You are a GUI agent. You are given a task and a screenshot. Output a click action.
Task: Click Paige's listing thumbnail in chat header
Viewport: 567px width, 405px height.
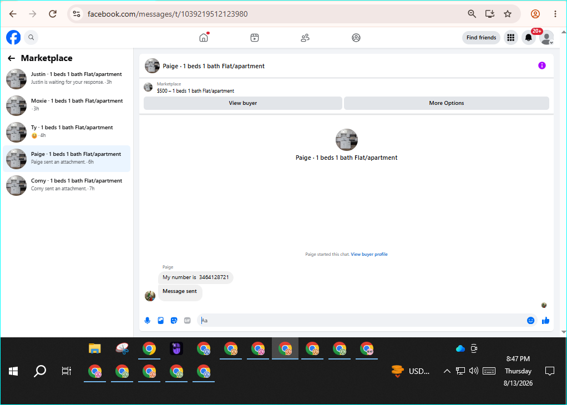[152, 66]
